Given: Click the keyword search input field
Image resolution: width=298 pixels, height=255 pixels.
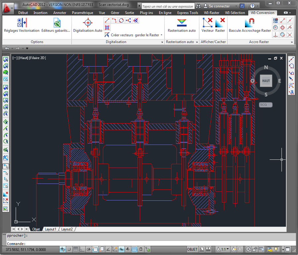Looking at the screenshot, I should coord(168,6).
